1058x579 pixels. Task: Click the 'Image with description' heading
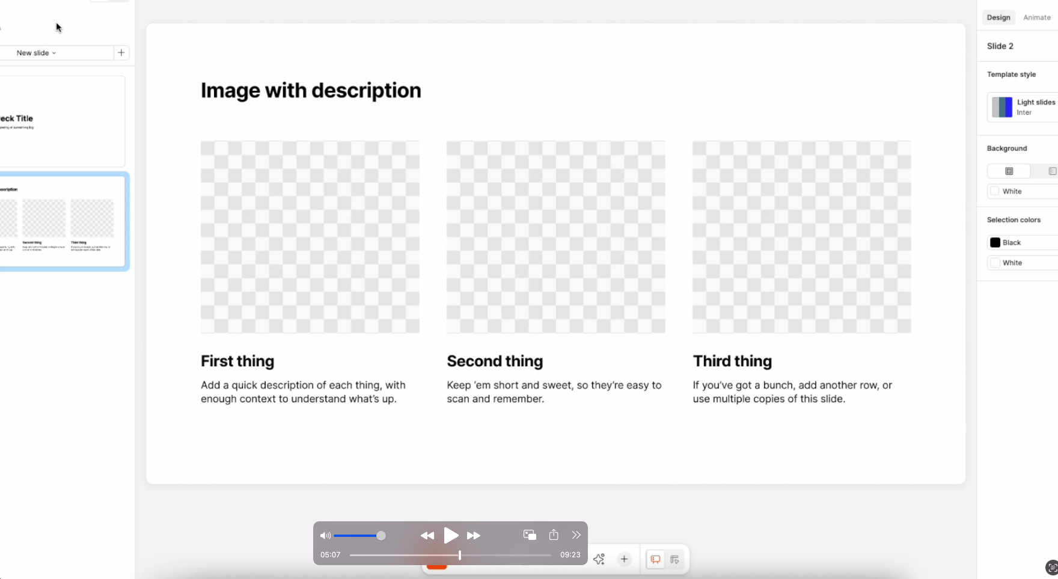pos(311,91)
